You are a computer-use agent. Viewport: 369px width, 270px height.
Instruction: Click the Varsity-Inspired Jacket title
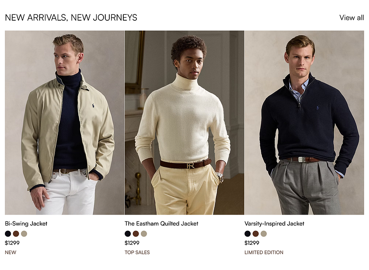(274, 223)
